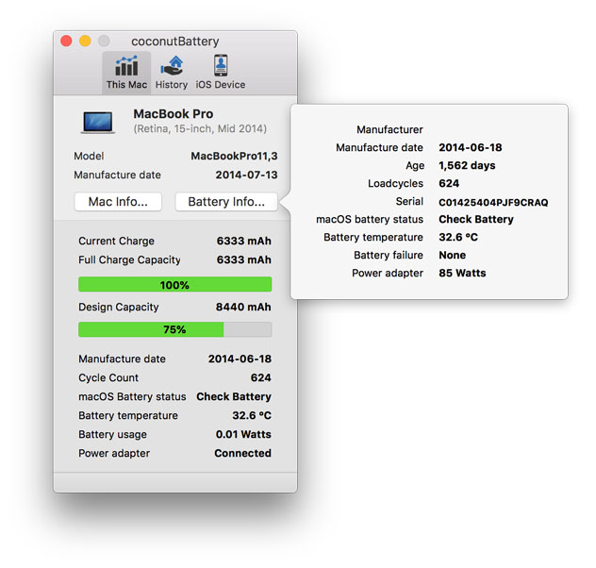
Task: Select the Mac manufacture date 2014-07-13
Action: (x=247, y=175)
